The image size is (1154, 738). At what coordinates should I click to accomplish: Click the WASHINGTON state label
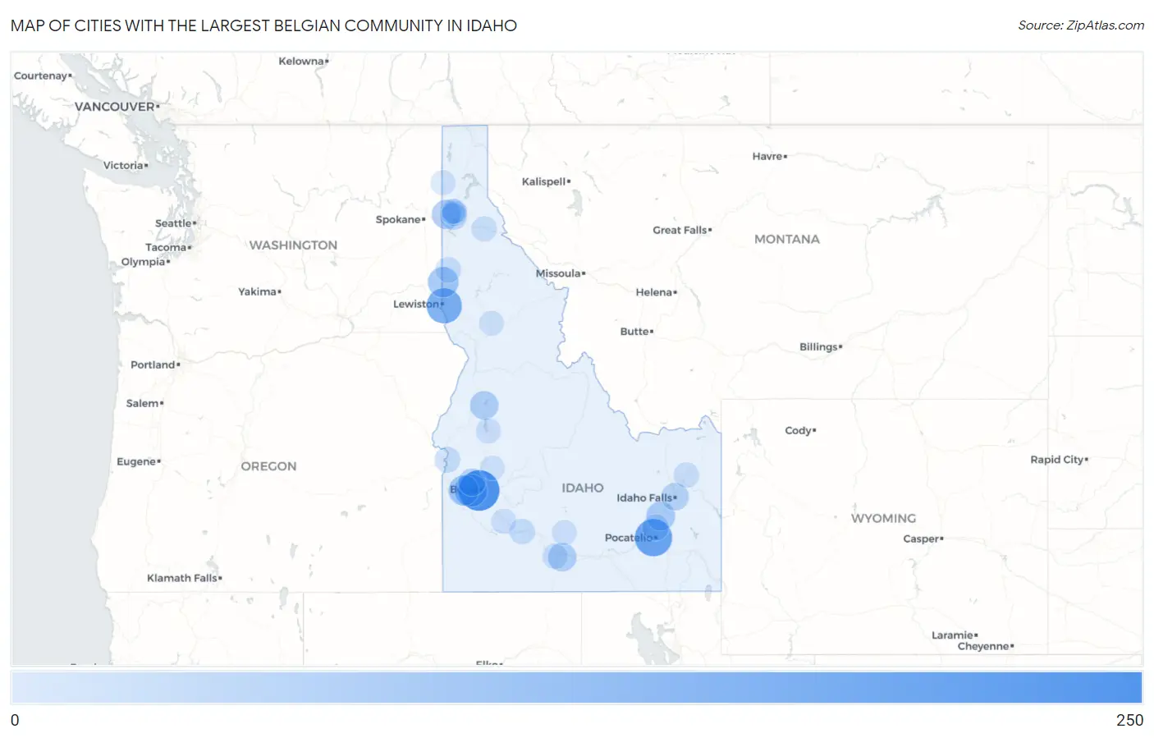click(x=293, y=245)
